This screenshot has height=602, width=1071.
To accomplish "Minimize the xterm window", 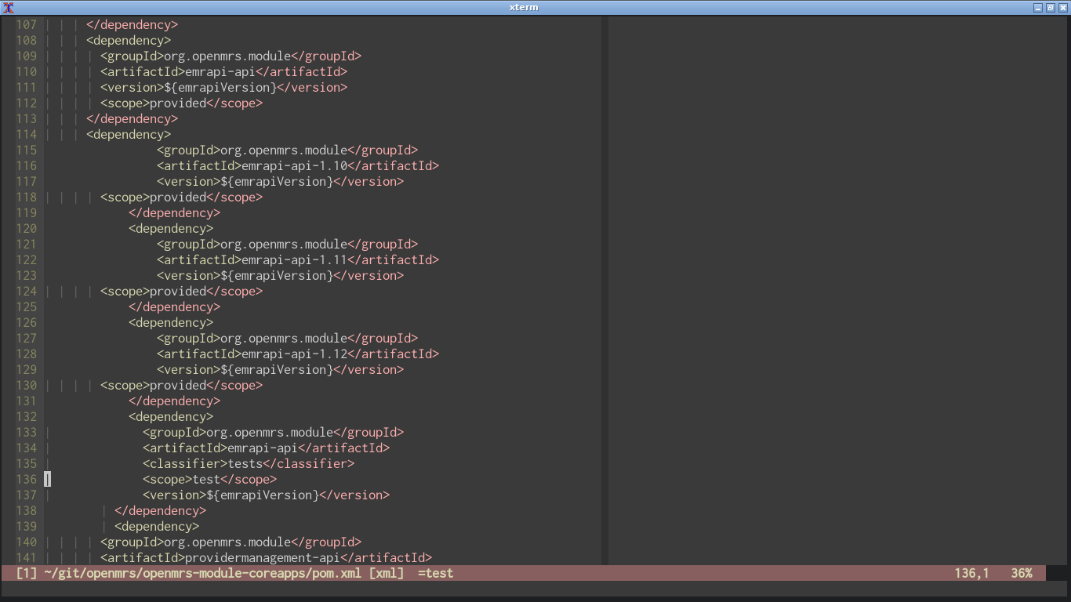I will 1038,8.
